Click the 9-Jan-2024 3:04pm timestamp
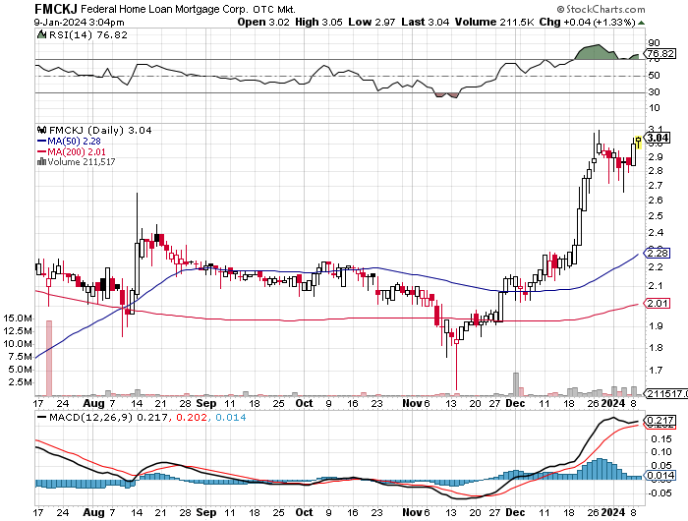The height and width of the screenshot is (521, 688). pyautogui.click(x=80, y=23)
